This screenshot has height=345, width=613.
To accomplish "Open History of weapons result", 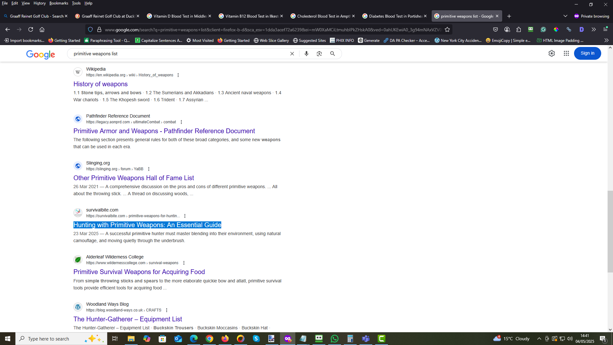I will pyautogui.click(x=101, y=84).
